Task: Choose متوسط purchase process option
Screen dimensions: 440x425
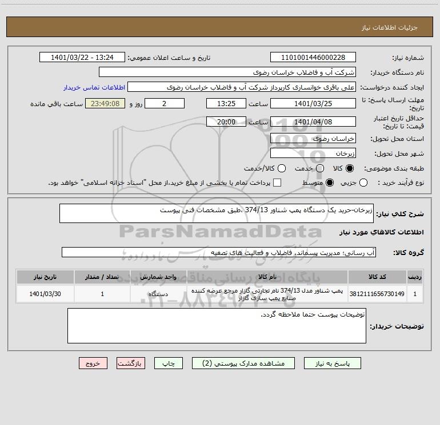Action: 330,183
